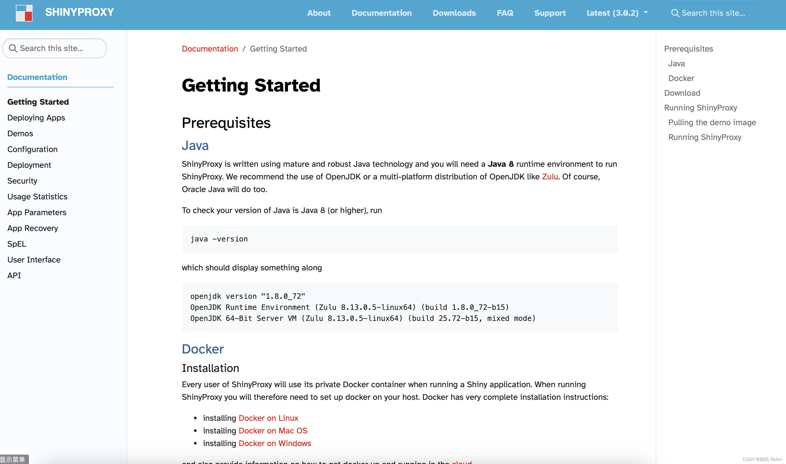Open Configuration in sidebar
The image size is (786, 464).
tap(33, 149)
